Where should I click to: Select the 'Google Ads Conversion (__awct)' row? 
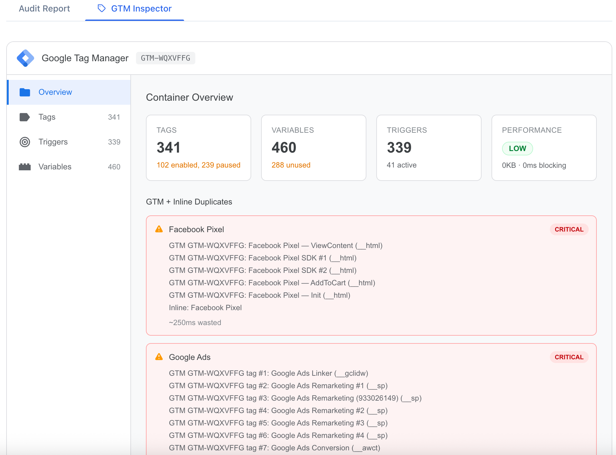click(274, 448)
